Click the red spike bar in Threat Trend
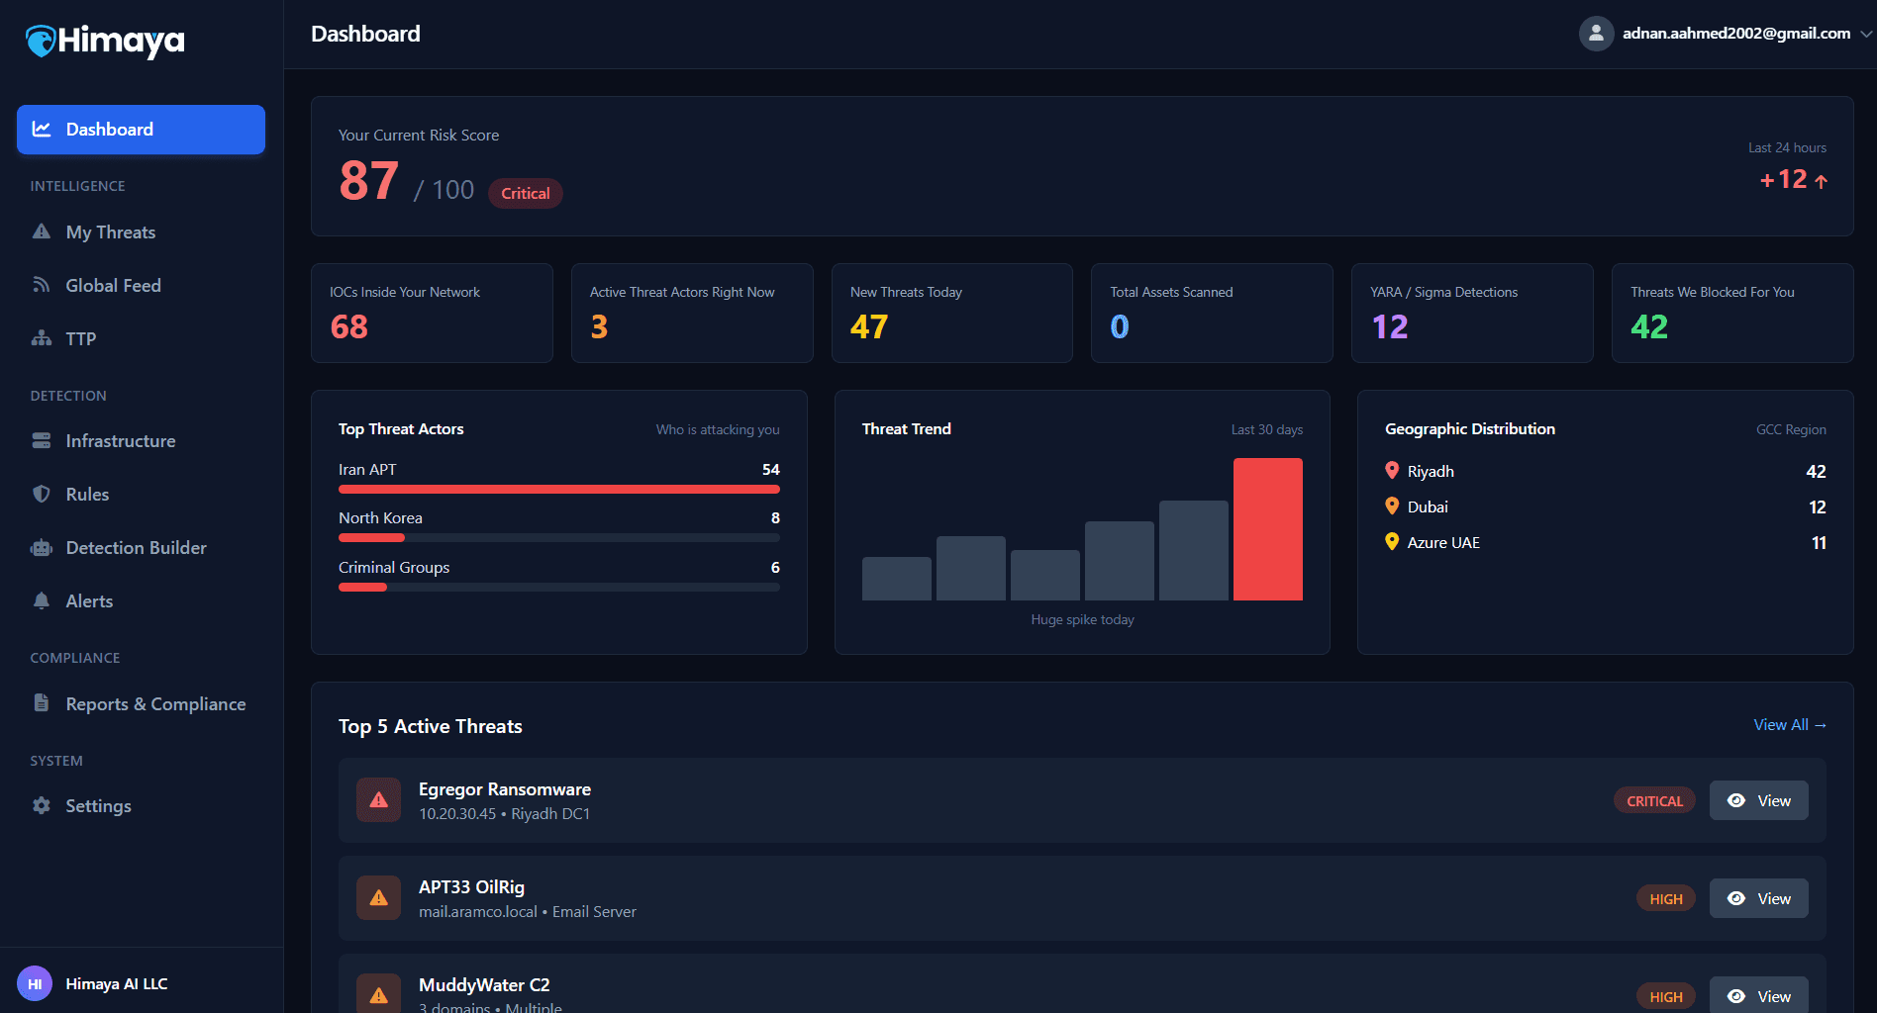Image resolution: width=1877 pixels, height=1013 pixels. (x=1268, y=529)
